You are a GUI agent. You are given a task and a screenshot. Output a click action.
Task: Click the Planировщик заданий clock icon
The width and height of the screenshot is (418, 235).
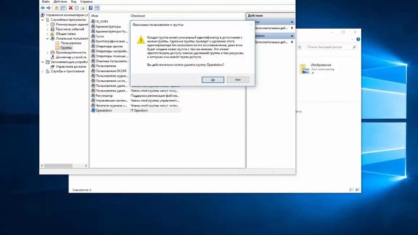pos(52,24)
